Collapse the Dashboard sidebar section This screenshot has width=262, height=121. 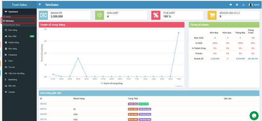[x=19, y=12]
